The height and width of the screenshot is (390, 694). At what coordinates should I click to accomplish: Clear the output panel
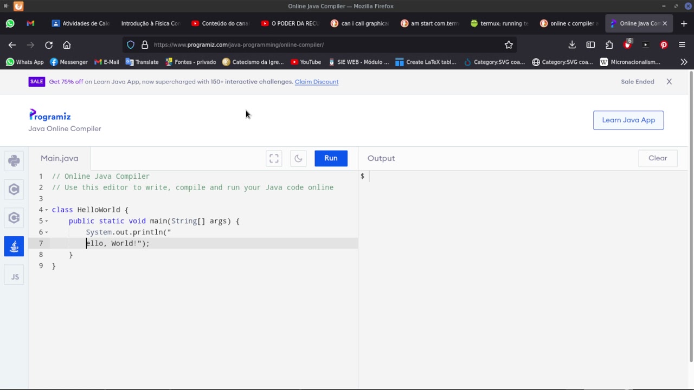click(658, 158)
